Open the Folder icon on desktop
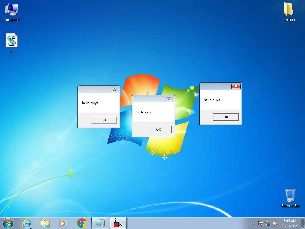The image size is (305, 229). 290,12
